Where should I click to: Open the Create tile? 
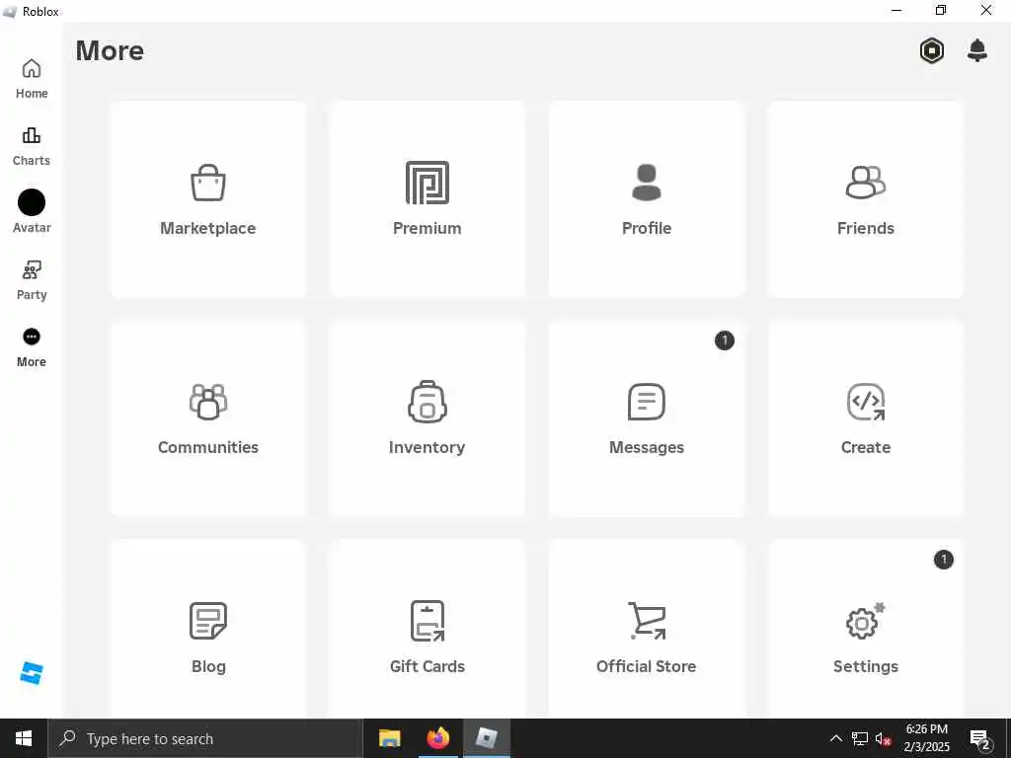pos(865,418)
